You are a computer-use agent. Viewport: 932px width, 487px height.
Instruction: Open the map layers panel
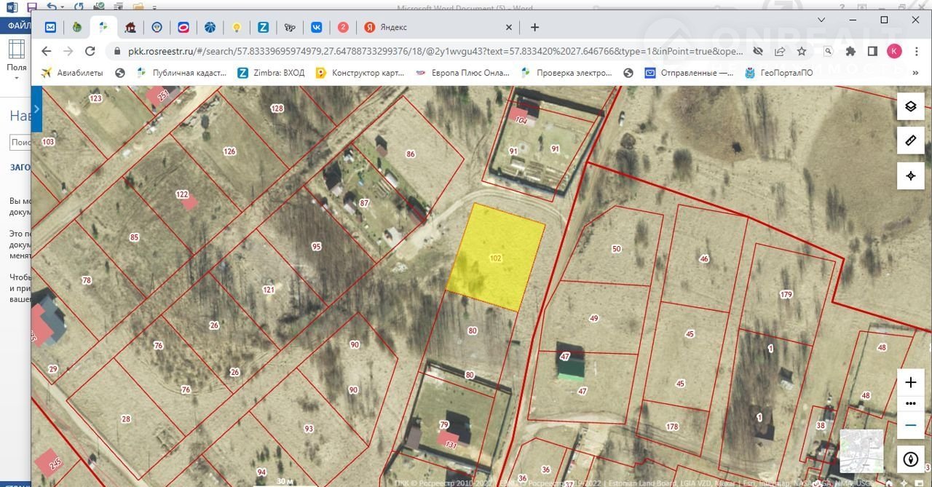click(910, 106)
